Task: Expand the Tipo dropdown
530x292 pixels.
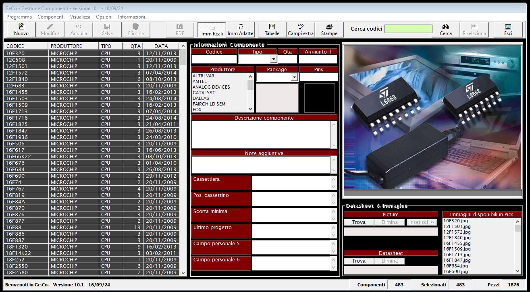Action: click(x=274, y=59)
